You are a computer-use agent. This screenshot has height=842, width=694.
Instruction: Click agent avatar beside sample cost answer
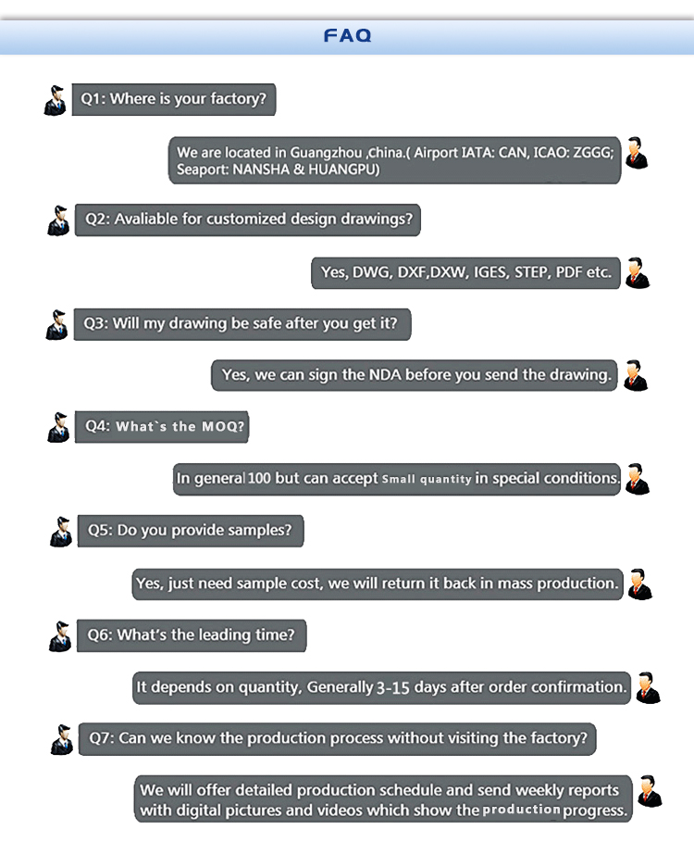click(x=640, y=584)
